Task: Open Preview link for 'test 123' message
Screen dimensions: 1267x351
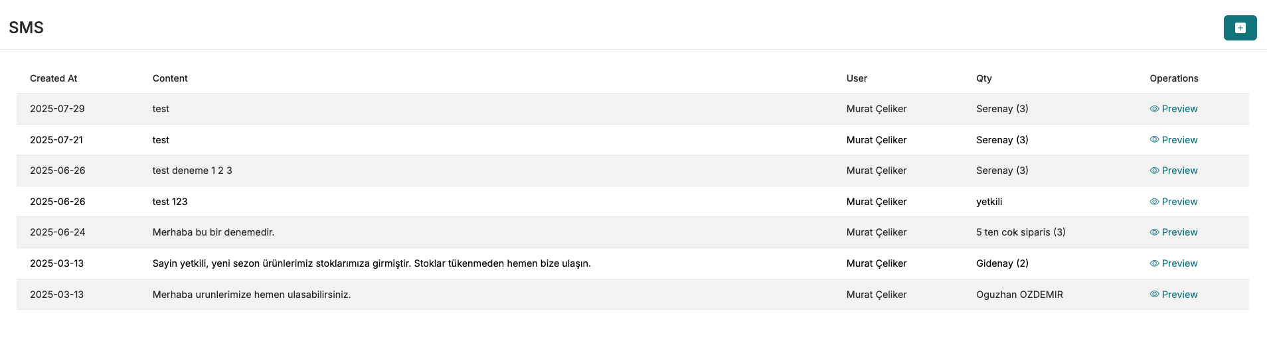Action: pos(1179,202)
